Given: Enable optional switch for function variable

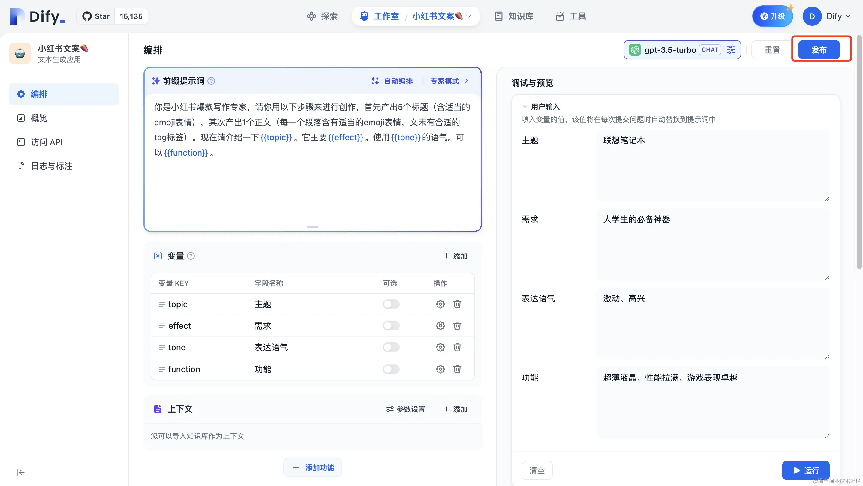Looking at the screenshot, I should tap(391, 369).
